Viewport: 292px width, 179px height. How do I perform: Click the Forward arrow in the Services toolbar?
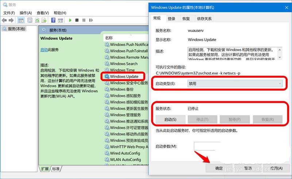[x=11, y=20]
